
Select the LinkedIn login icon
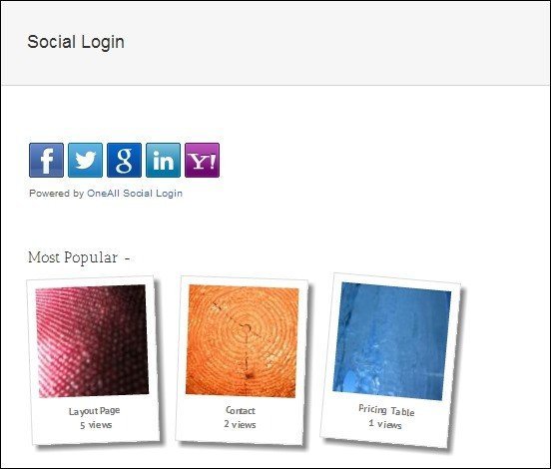click(164, 161)
